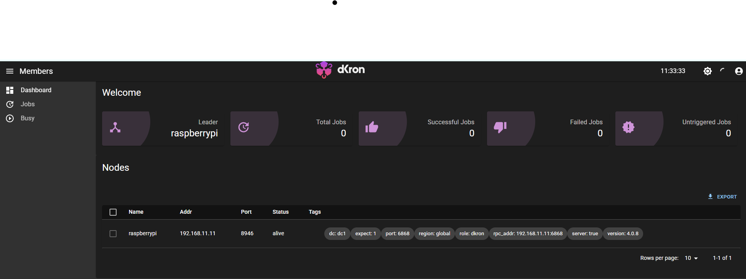The width and height of the screenshot is (746, 279).
Task: Click the Successful Jobs thumbs-up icon
Action: (372, 127)
